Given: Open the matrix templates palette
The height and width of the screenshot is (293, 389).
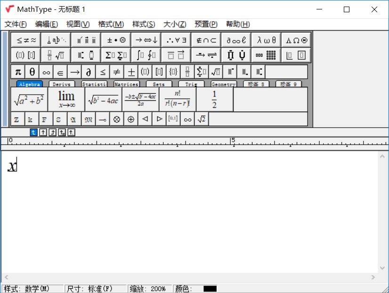Looking at the screenshot, I should tap(266, 55).
